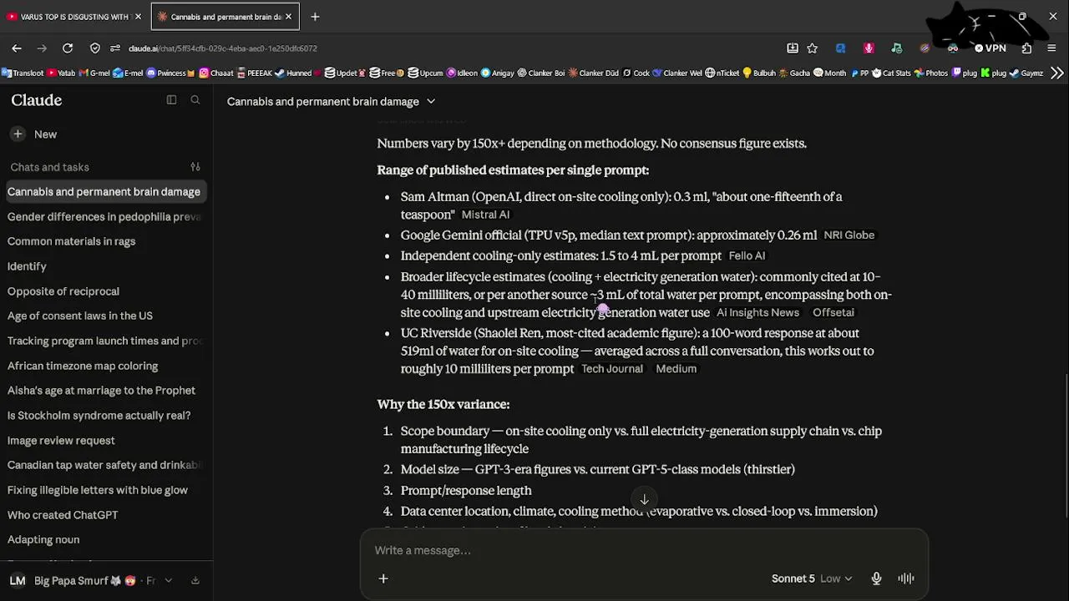Open the Offsetai source citation

point(833,313)
